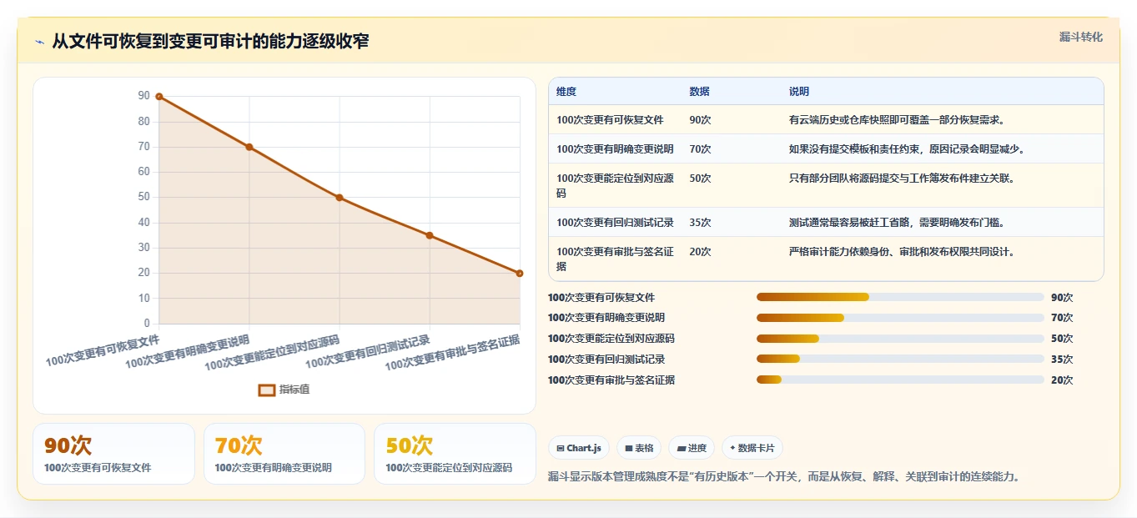Click table cell 100次变更有回归测试记录
The width and height of the screenshot is (1137, 518).
tap(615, 223)
